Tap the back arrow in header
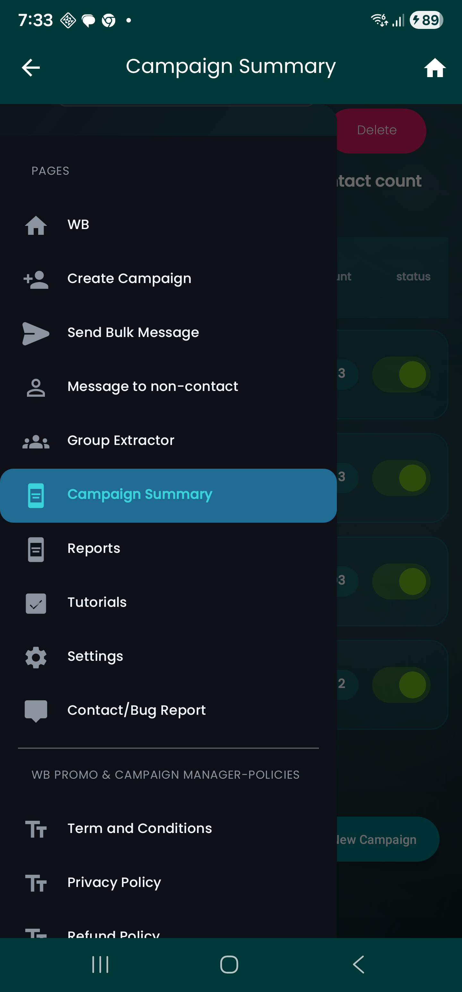 point(31,68)
